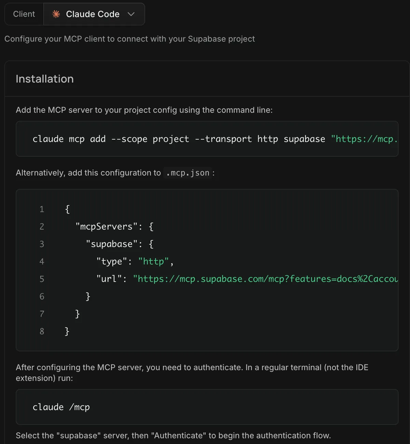This screenshot has width=410, height=444.
Task: Click the Installation heading
Action: pyautogui.click(x=45, y=79)
